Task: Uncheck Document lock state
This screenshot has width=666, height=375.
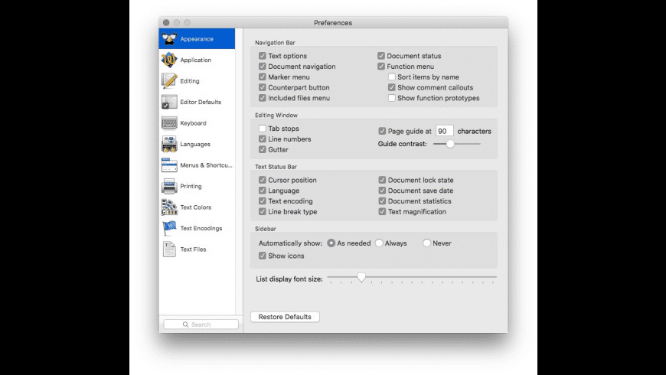Action: pyautogui.click(x=382, y=180)
